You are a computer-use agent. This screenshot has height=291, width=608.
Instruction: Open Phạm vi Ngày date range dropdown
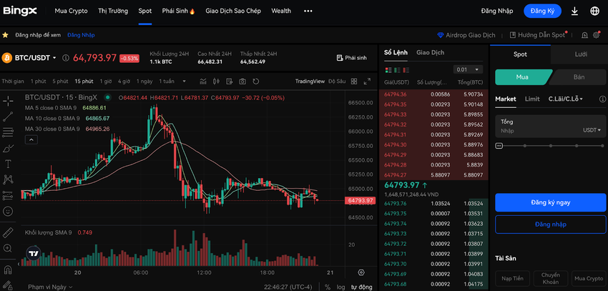50,287
